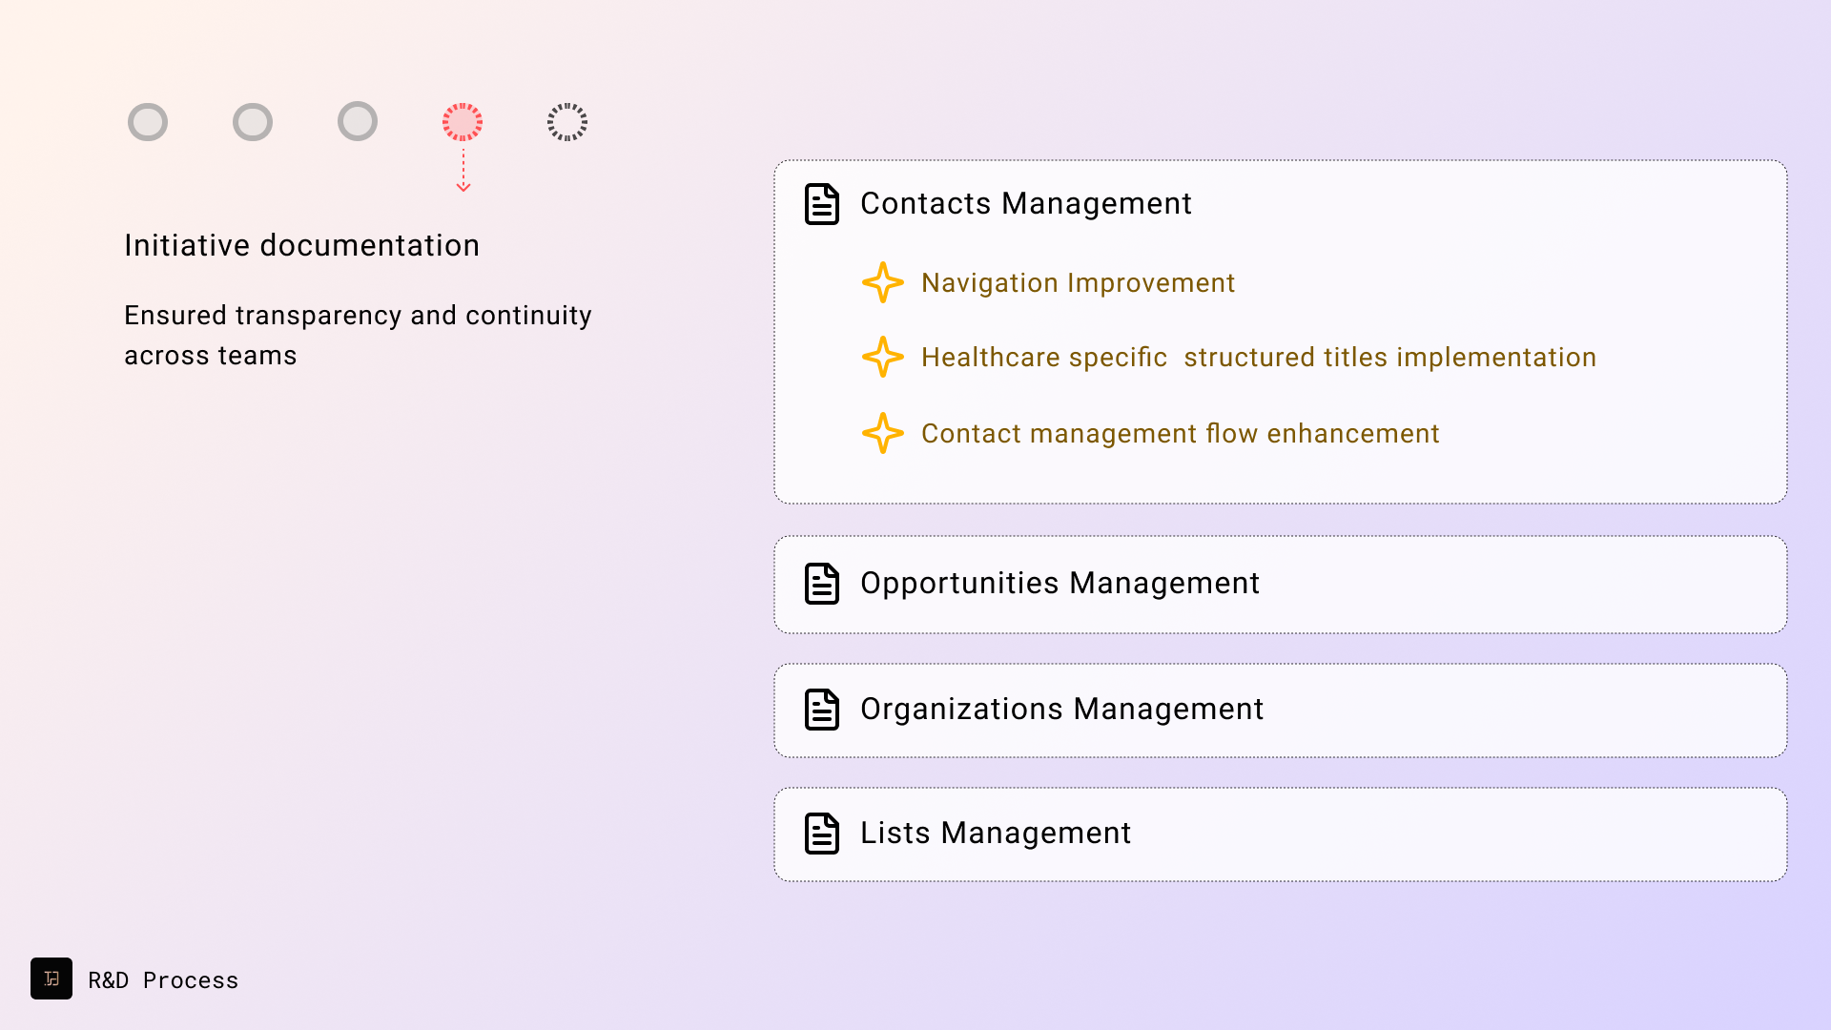Select the second gray step circle
Viewport: 1831px width, 1030px height.
253,122
